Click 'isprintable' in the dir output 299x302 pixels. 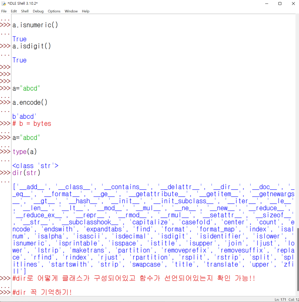point(78,243)
